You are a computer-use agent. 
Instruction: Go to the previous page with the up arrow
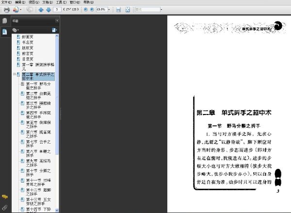[41, 10]
